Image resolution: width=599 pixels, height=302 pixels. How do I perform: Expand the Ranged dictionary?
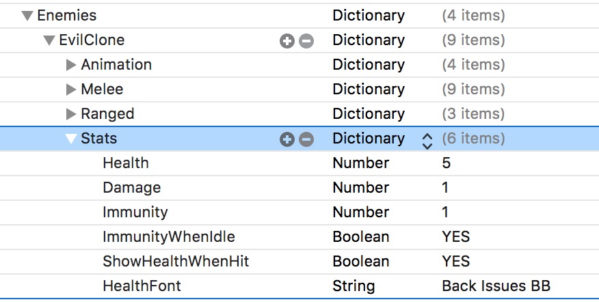[x=71, y=114]
